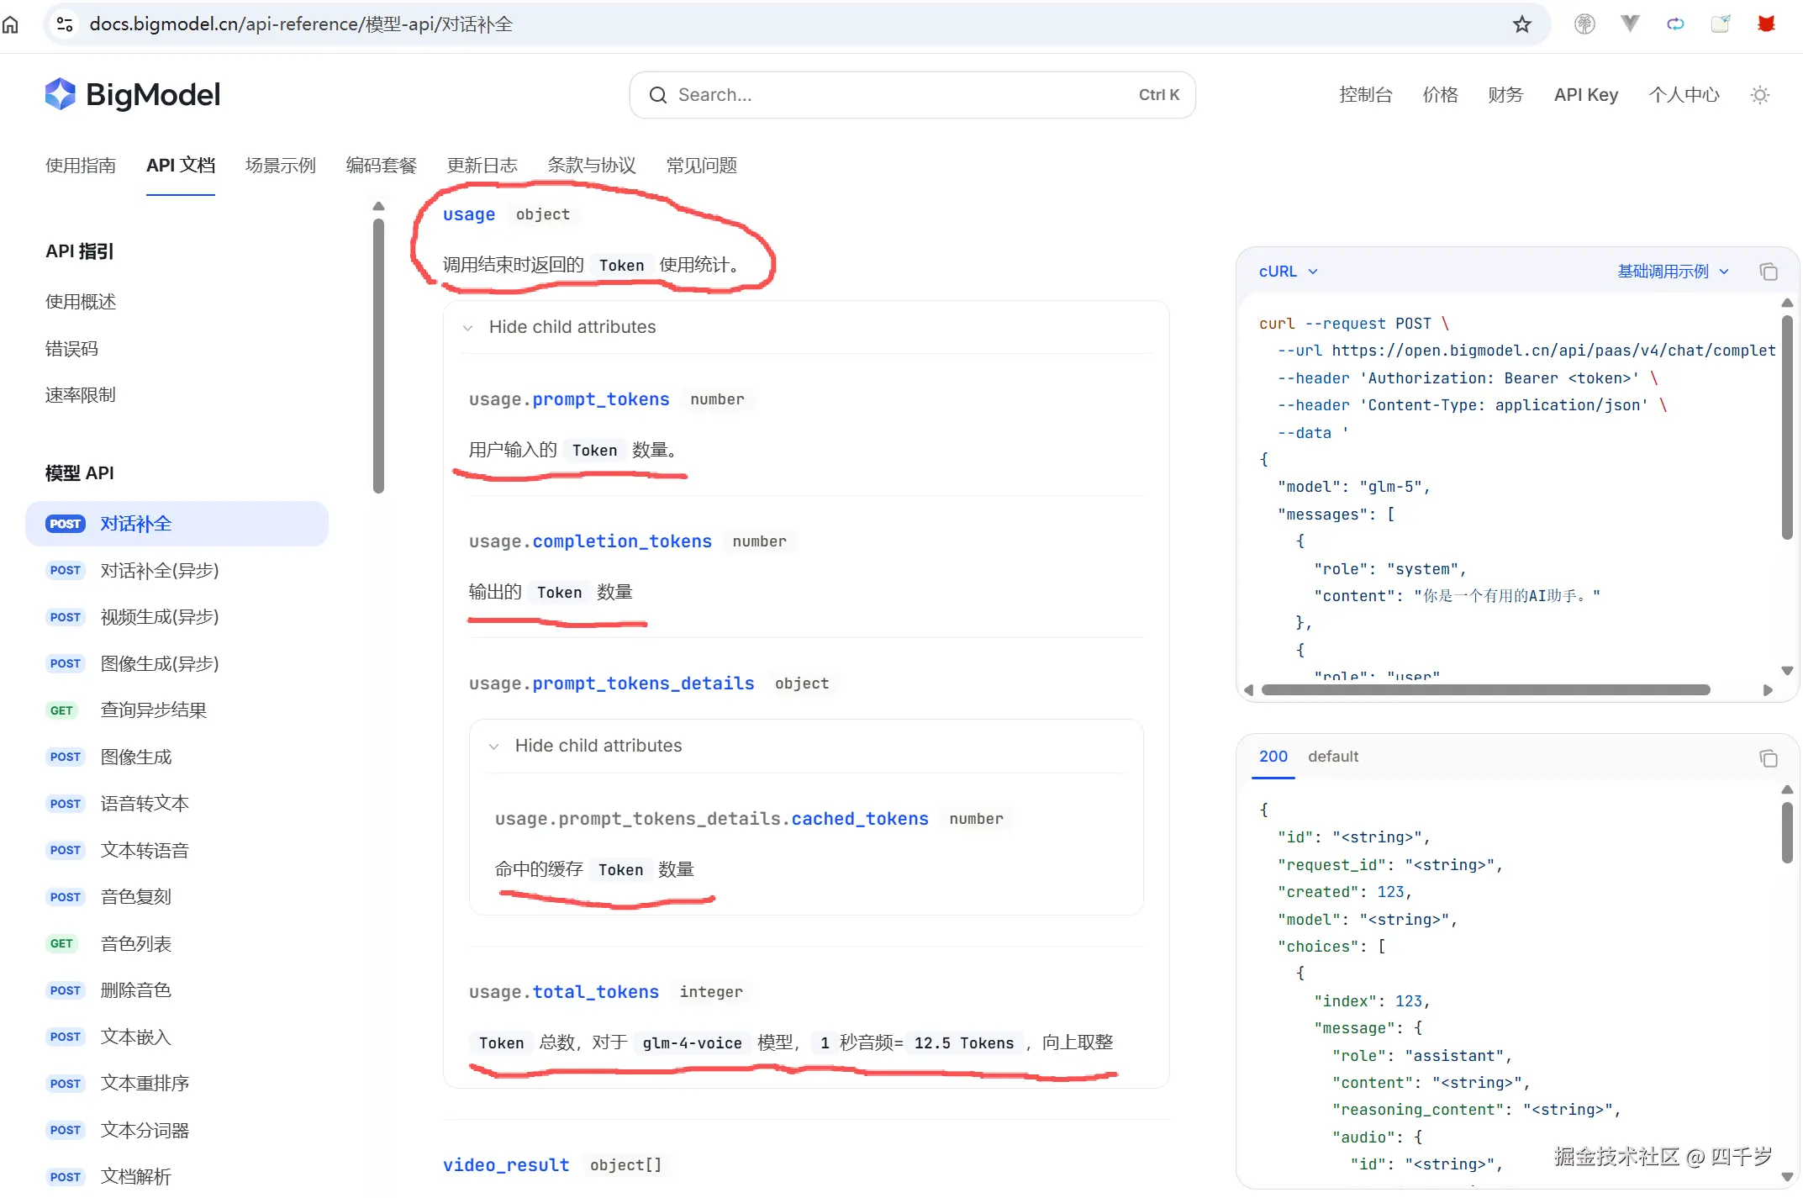The width and height of the screenshot is (1803, 1198).
Task: Copy the 200 response example code
Action: (x=1769, y=758)
